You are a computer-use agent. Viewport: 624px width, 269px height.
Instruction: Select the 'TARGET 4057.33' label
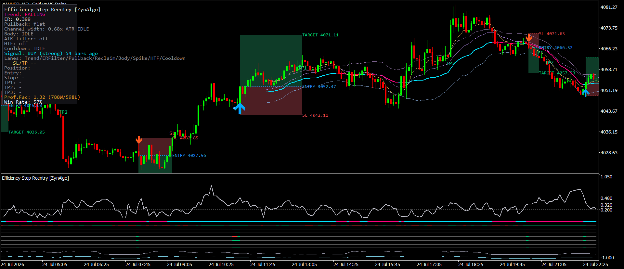[x=557, y=73]
